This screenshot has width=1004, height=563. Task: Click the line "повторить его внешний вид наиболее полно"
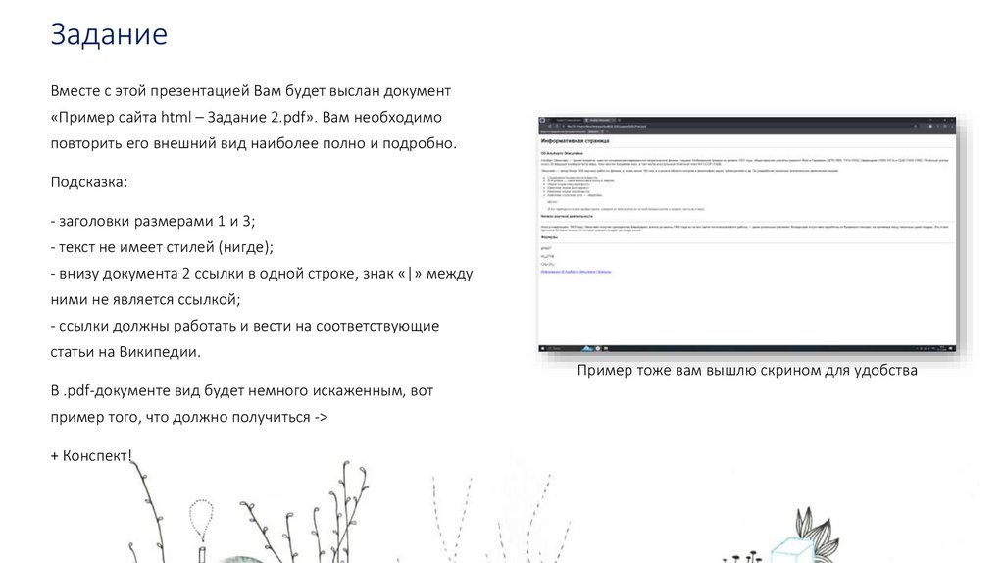254,143
